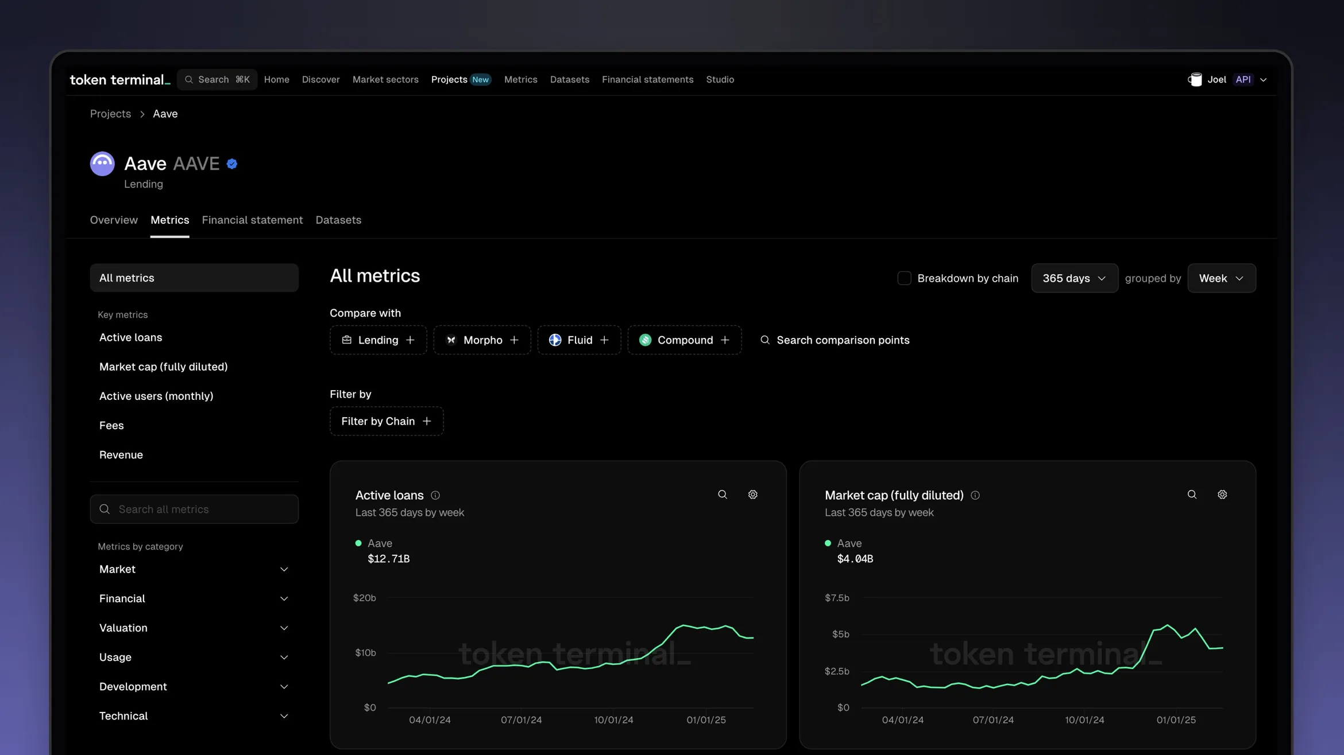Select Revenue key metric in sidebar
1344x755 pixels.
[121, 455]
